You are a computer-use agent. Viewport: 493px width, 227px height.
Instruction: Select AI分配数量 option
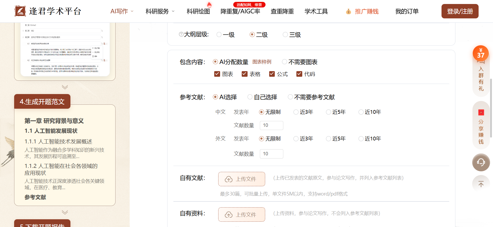[215, 62]
